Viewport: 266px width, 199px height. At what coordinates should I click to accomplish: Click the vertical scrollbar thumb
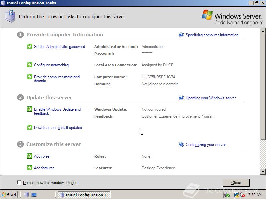(x=263, y=86)
